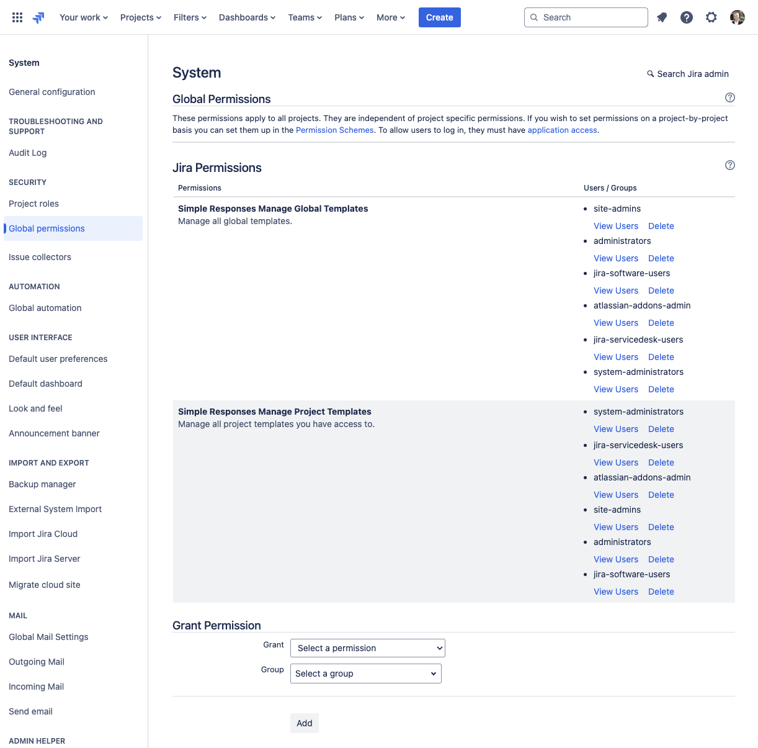Open Backup manager
The height and width of the screenshot is (748, 758).
pyautogui.click(x=43, y=484)
